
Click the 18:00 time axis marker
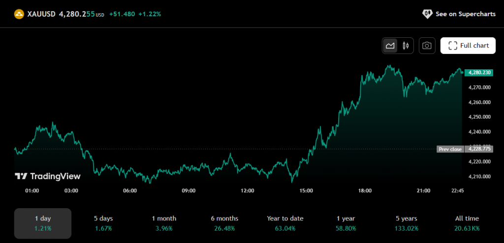tap(365, 190)
